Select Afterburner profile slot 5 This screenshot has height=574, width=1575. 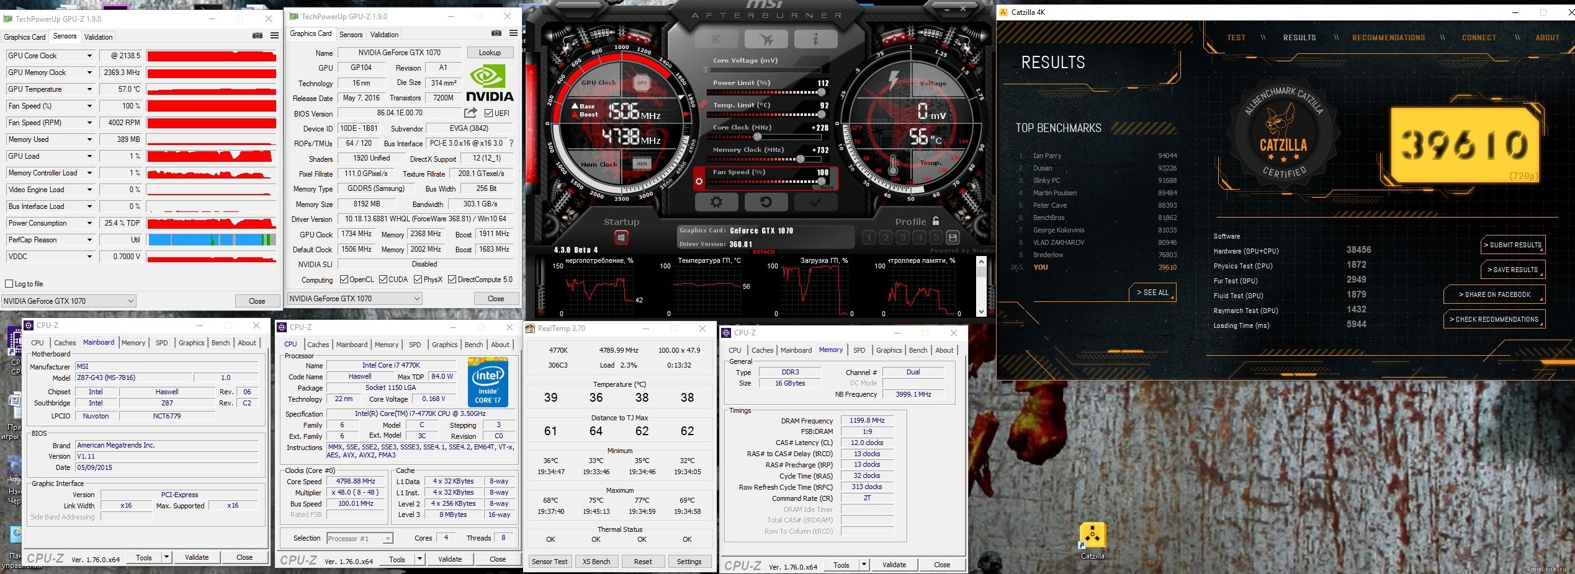point(936,237)
